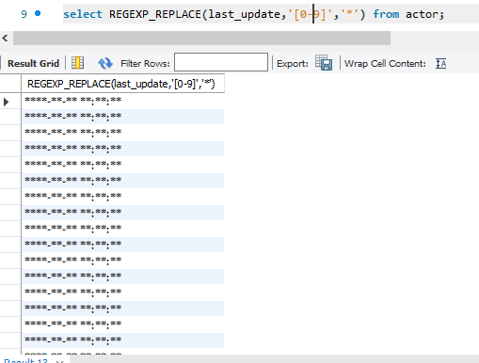Screen dimensions: 479x363
Task: Click the horizontal scrollbar of the editor
Action: pyautogui.click(x=201, y=39)
